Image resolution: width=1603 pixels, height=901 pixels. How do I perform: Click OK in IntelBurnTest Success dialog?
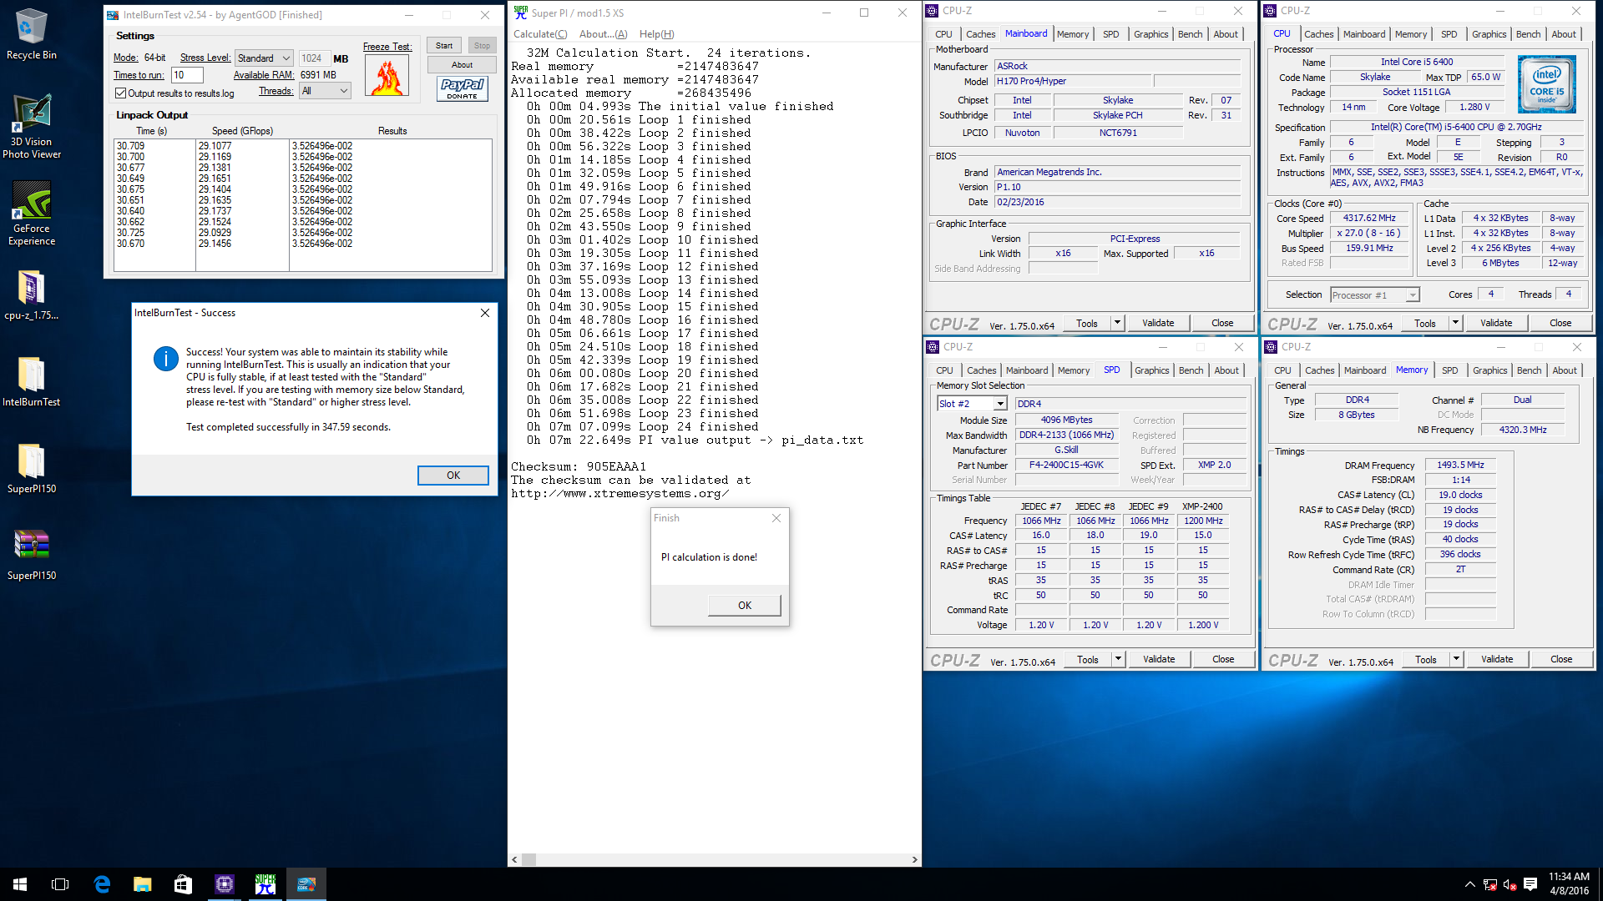(453, 476)
